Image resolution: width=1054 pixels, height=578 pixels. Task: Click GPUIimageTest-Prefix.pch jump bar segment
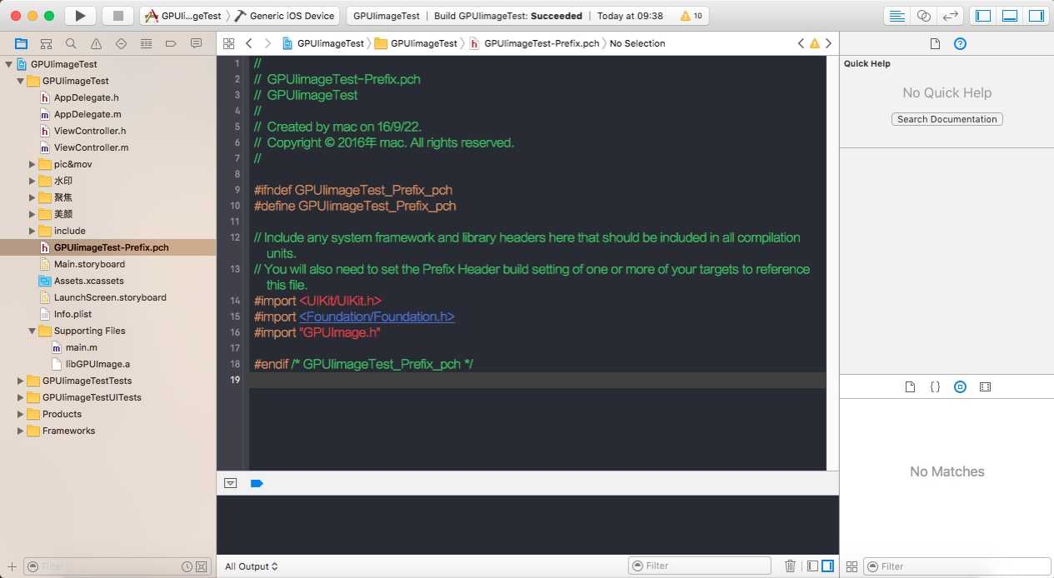point(535,43)
